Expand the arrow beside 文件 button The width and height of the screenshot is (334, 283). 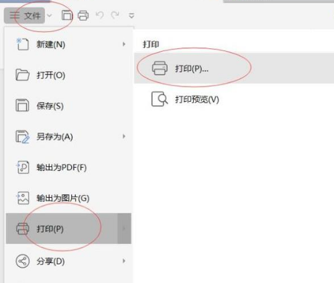coord(50,15)
